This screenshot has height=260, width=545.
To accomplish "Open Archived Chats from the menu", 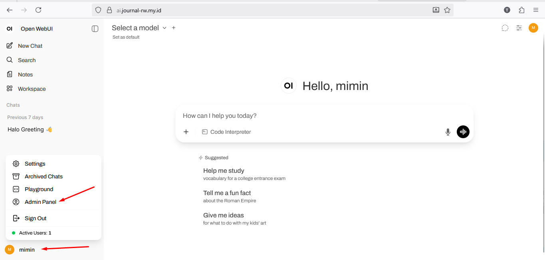I will (x=44, y=176).
